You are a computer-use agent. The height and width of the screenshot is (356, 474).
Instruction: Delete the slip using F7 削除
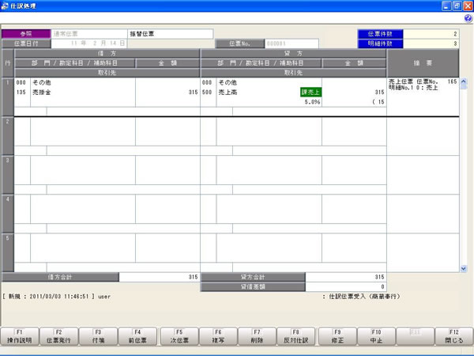click(x=257, y=336)
